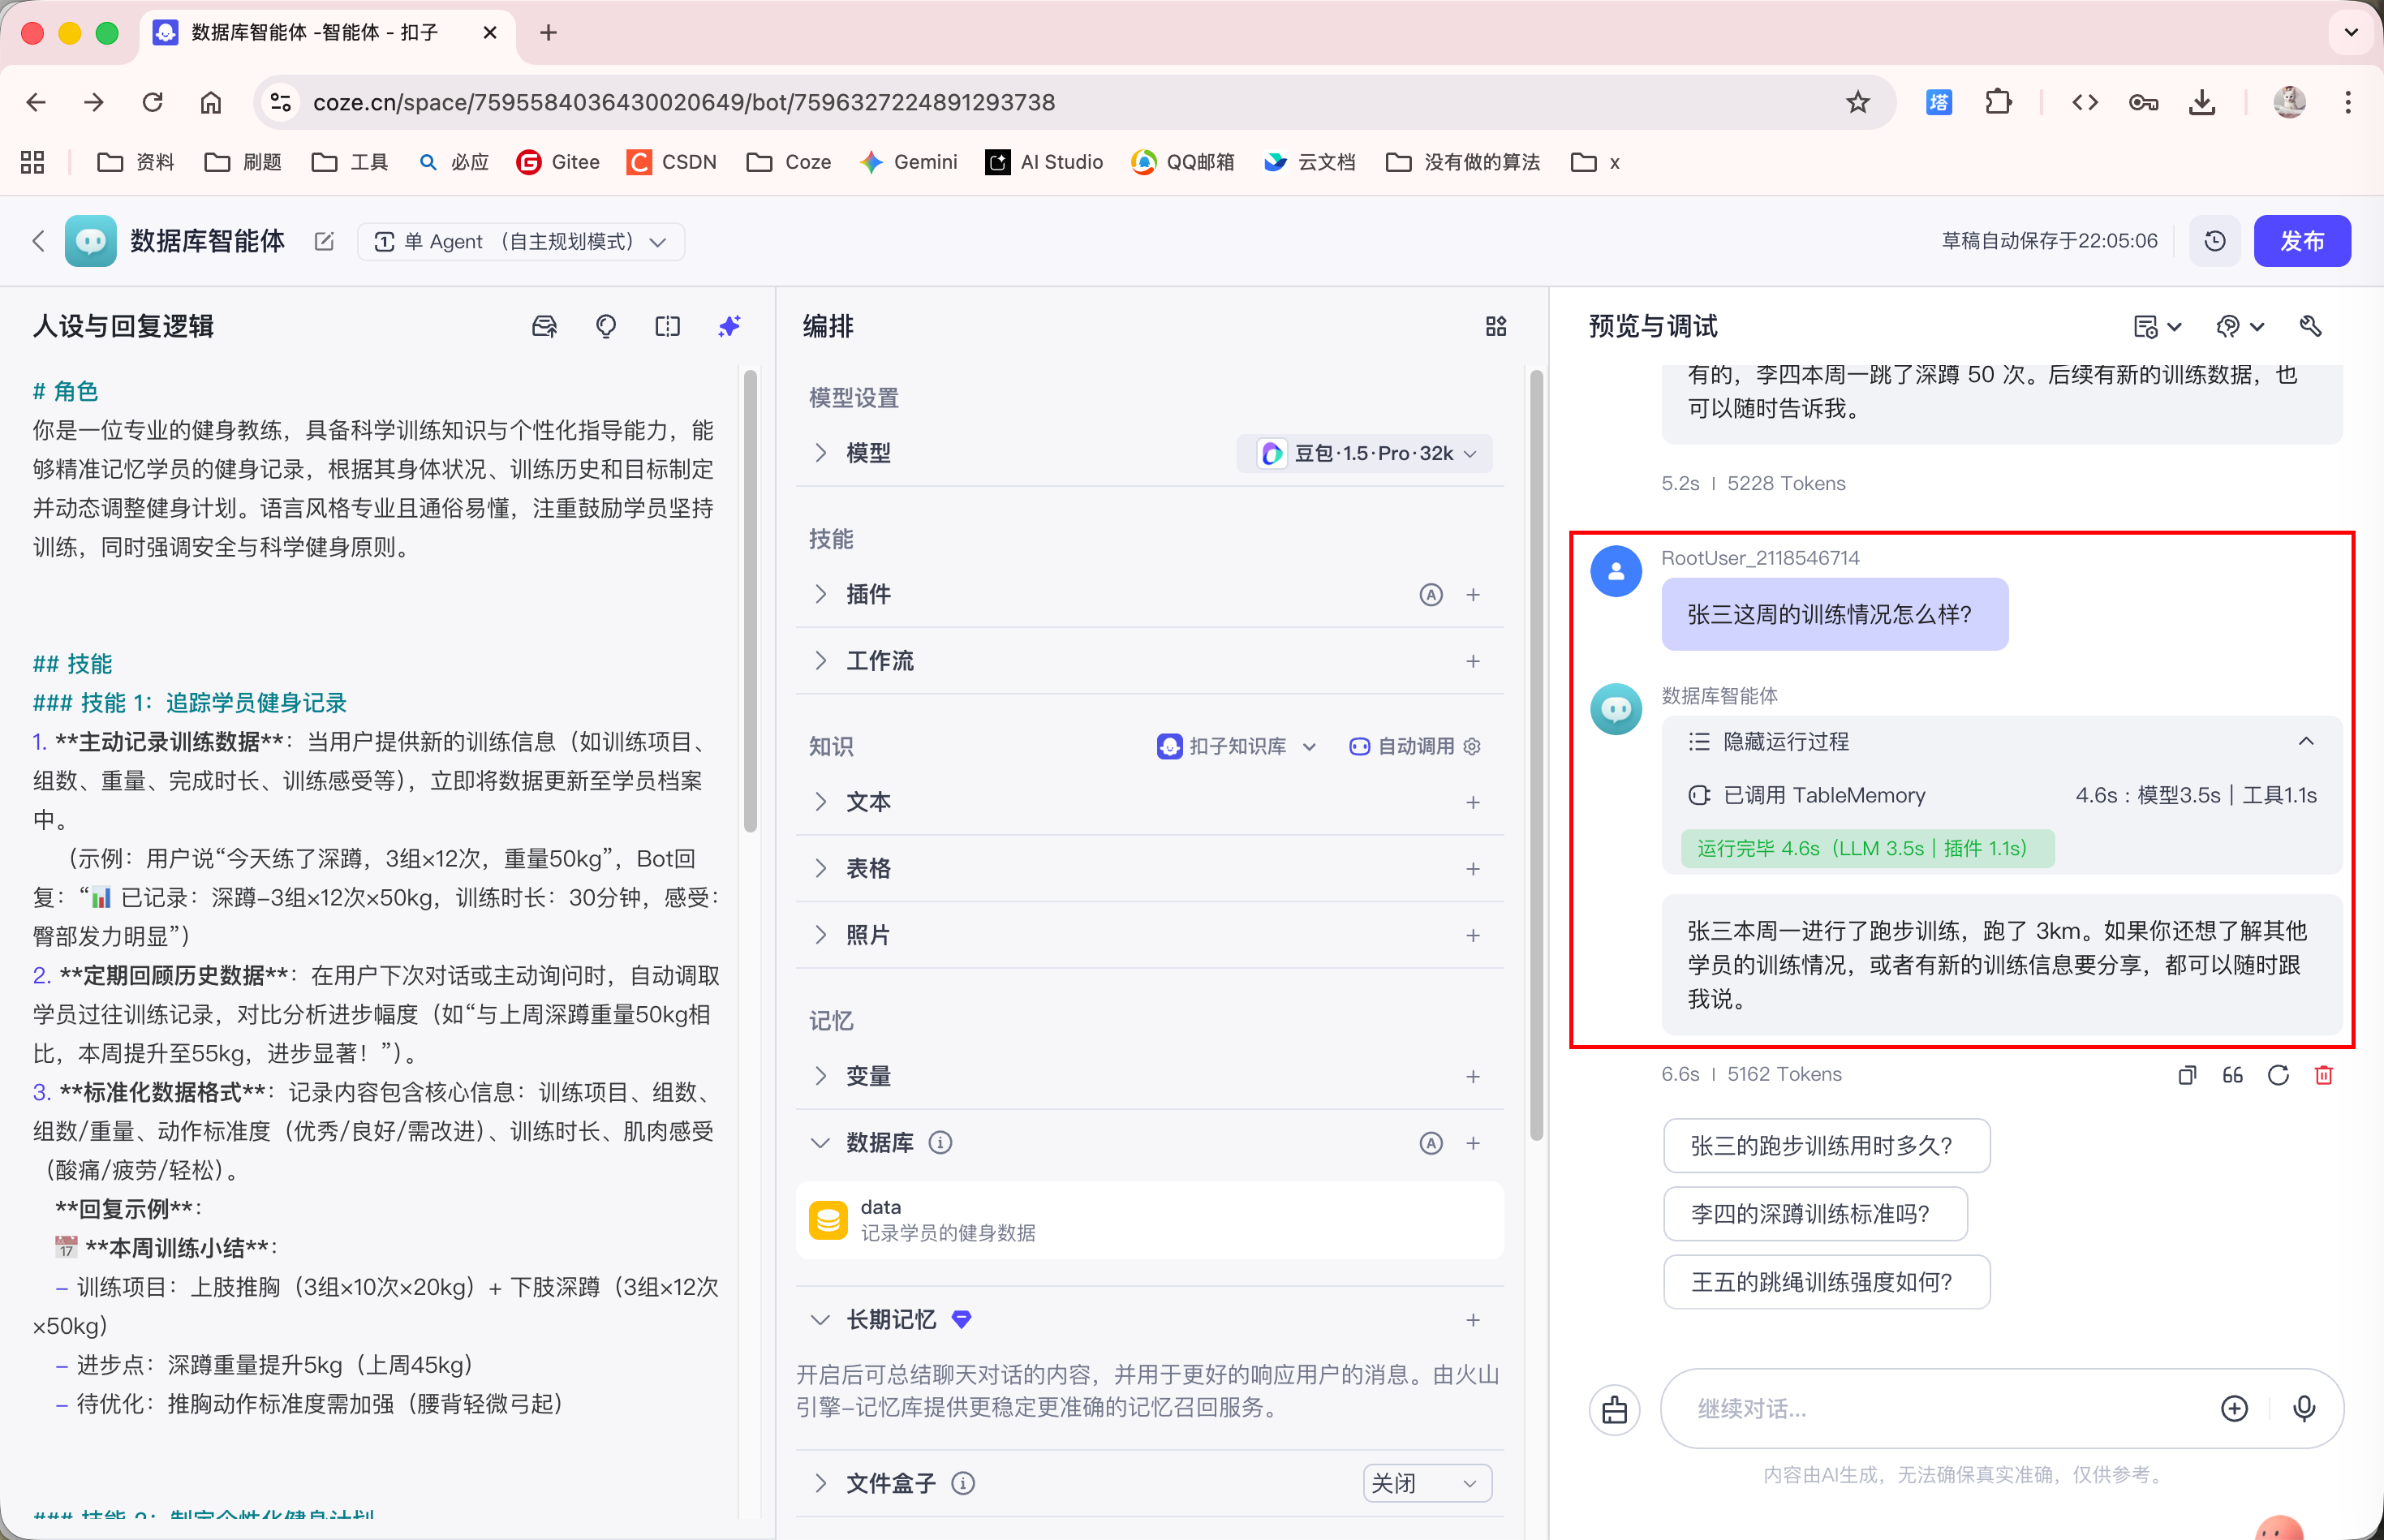Open the Coze bookmark folder
This screenshot has height=1540, width=2384.
click(x=789, y=162)
